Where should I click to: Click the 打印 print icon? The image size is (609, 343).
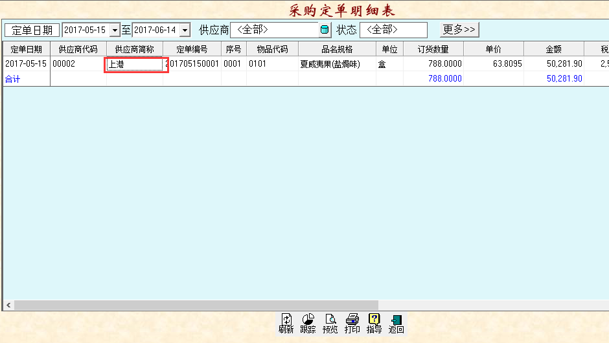click(352, 324)
